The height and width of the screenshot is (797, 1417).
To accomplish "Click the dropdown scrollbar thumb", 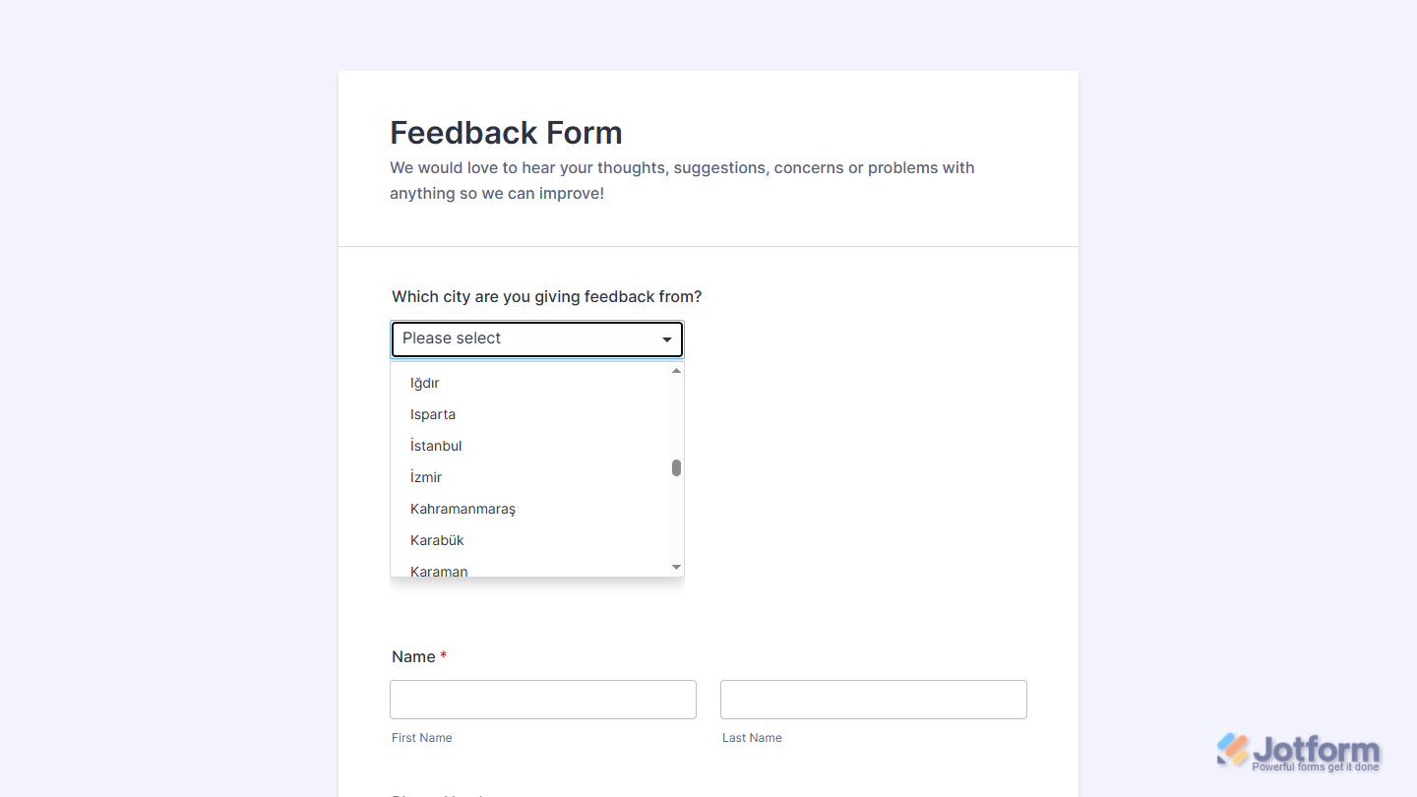I will (676, 468).
